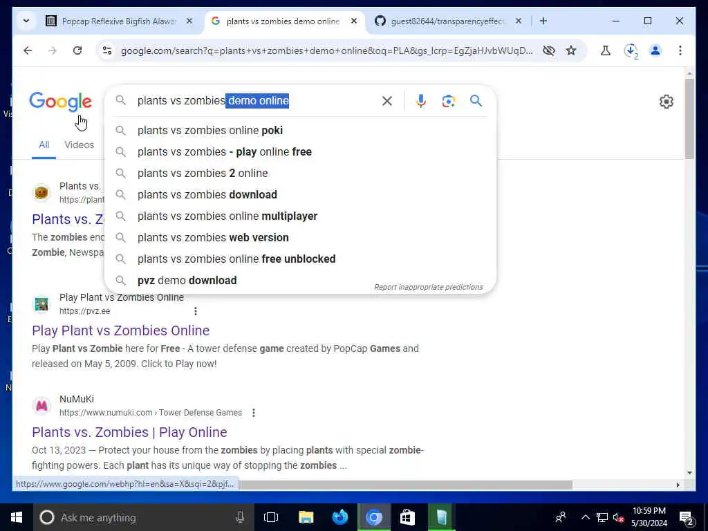Screen dimensions: 708x531
Task: Open Google quick settings gear
Action: (666, 102)
